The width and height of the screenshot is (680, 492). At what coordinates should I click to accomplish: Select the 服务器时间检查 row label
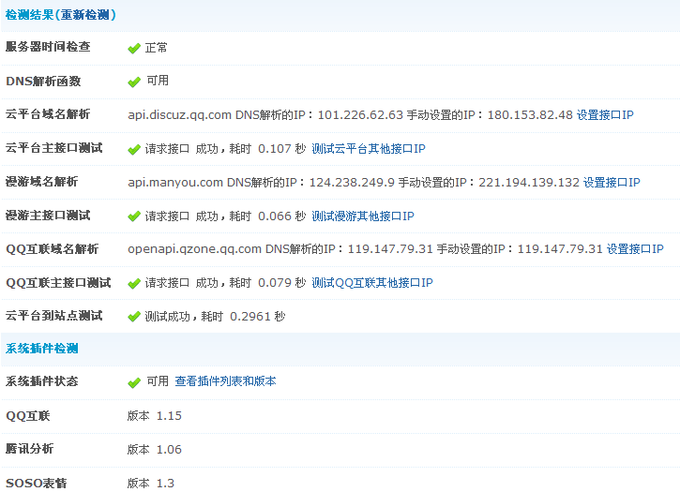48,46
